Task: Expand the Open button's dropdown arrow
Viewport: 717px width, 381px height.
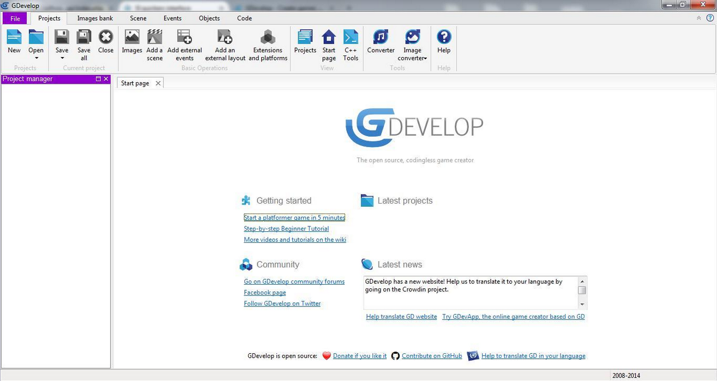Action: (36, 58)
